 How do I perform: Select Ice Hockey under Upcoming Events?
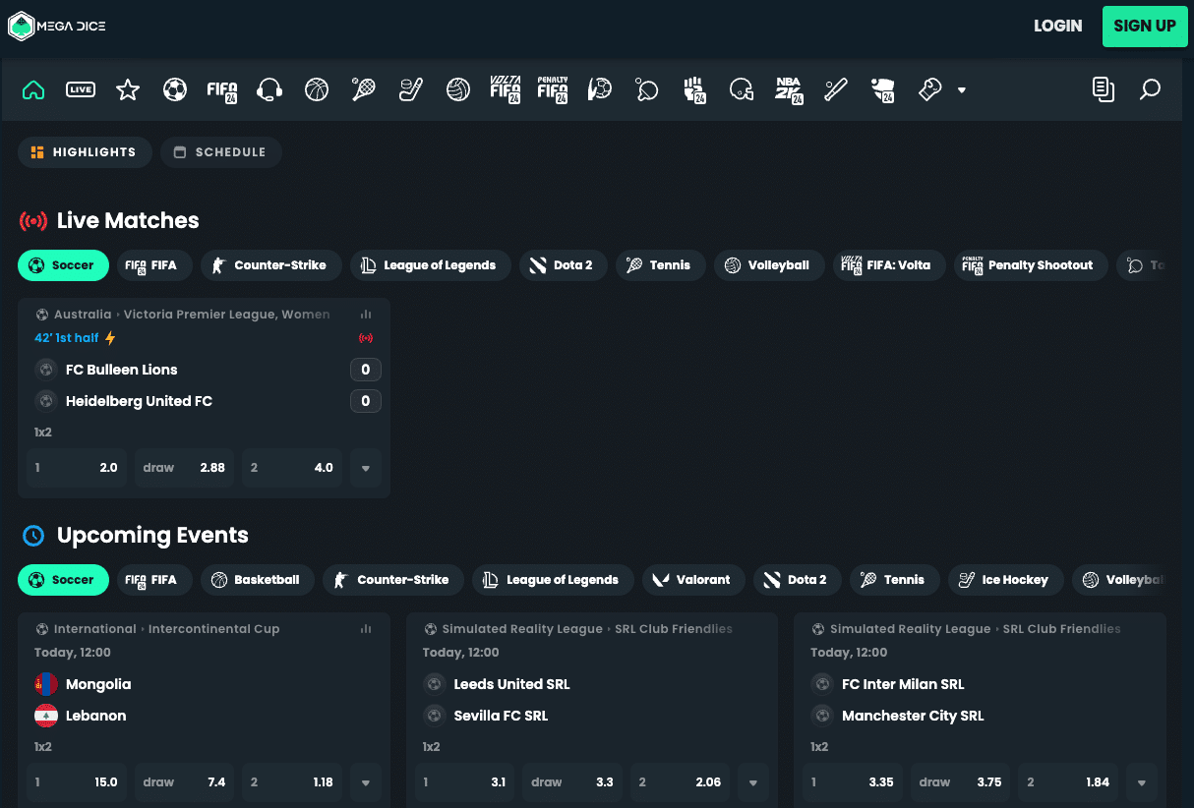[x=1005, y=580]
